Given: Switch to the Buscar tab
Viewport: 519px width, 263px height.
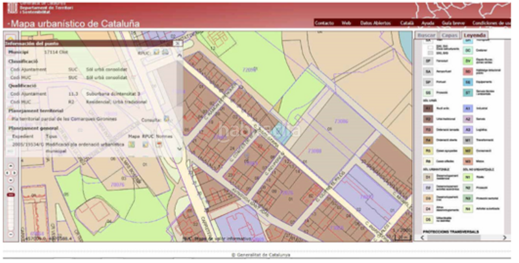Looking at the screenshot, I should 426,35.
